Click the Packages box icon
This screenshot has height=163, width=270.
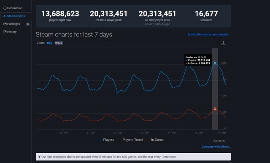5,24
